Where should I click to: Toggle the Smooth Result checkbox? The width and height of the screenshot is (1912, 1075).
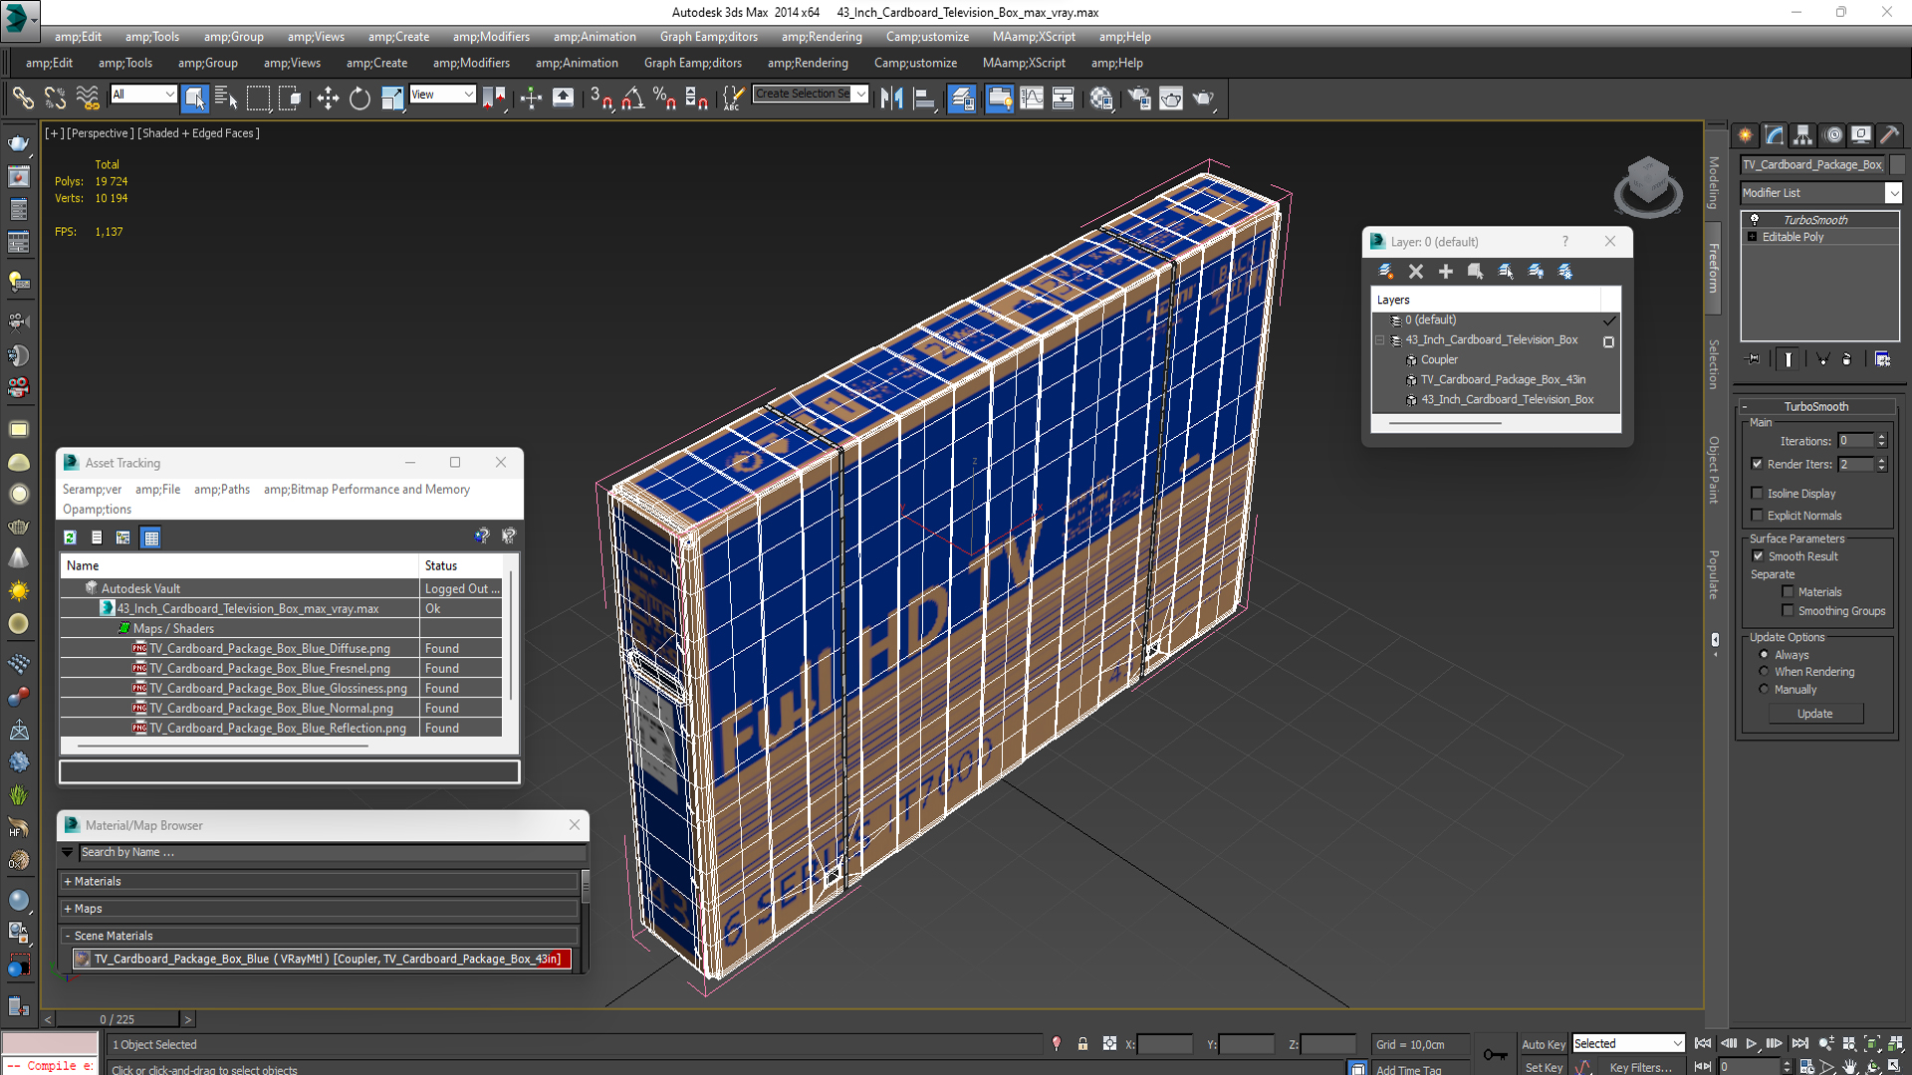point(1758,556)
